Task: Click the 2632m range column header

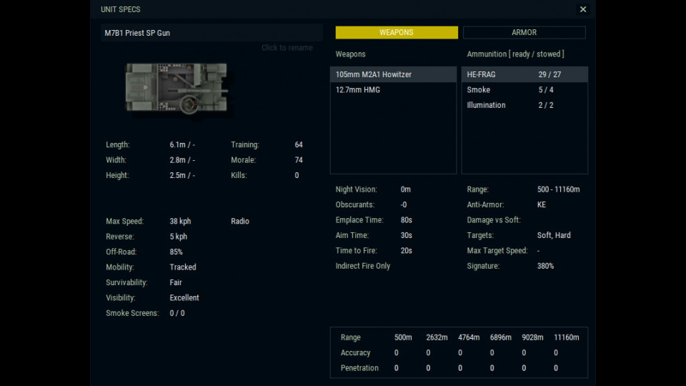Action: click(437, 337)
